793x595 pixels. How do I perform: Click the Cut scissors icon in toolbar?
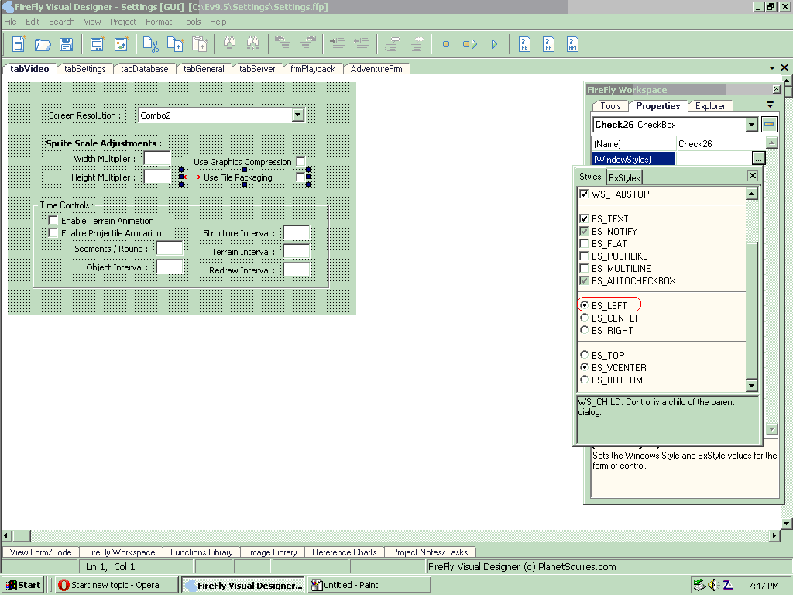(x=151, y=44)
